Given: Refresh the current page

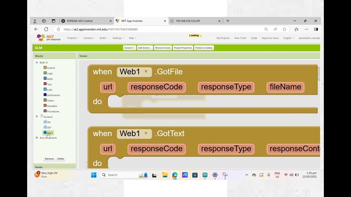Looking at the screenshot, I should point(46,29).
